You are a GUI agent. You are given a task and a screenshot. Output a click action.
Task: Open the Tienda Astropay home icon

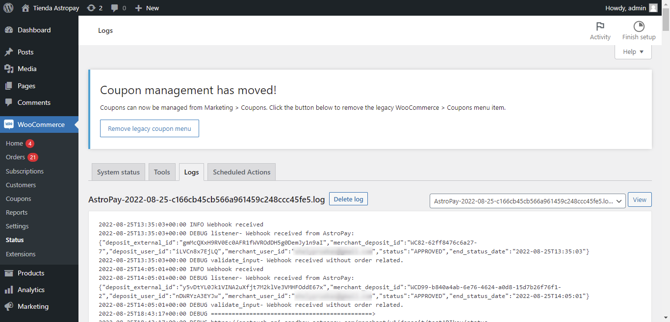pos(26,8)
